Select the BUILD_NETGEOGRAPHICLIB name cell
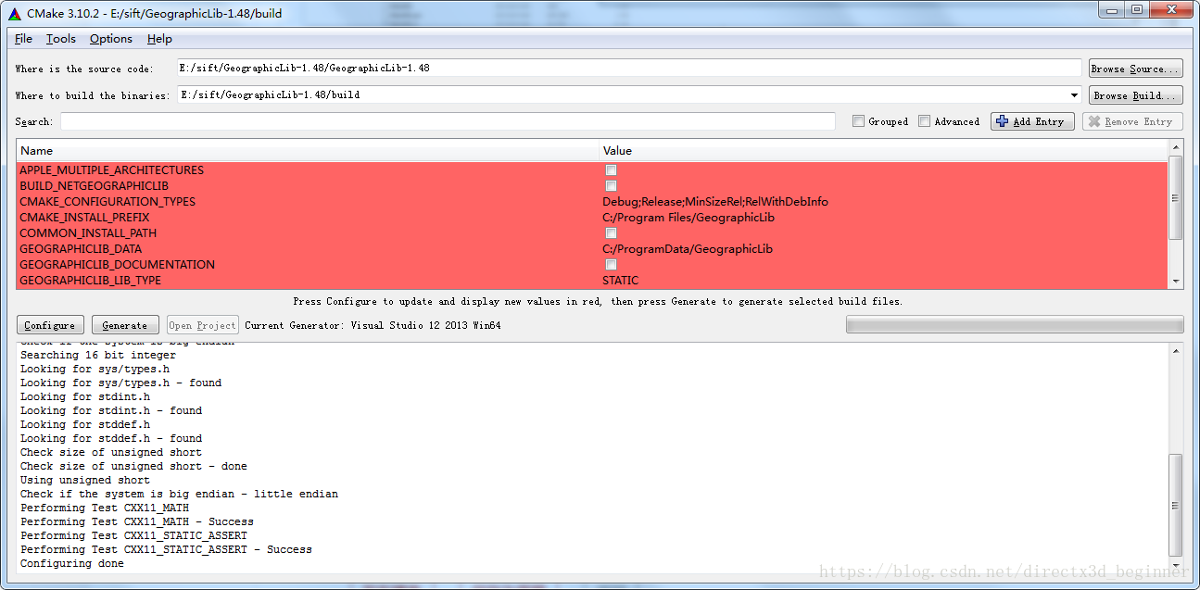This screenshot has height=590, width=1200. pos(94,186)
